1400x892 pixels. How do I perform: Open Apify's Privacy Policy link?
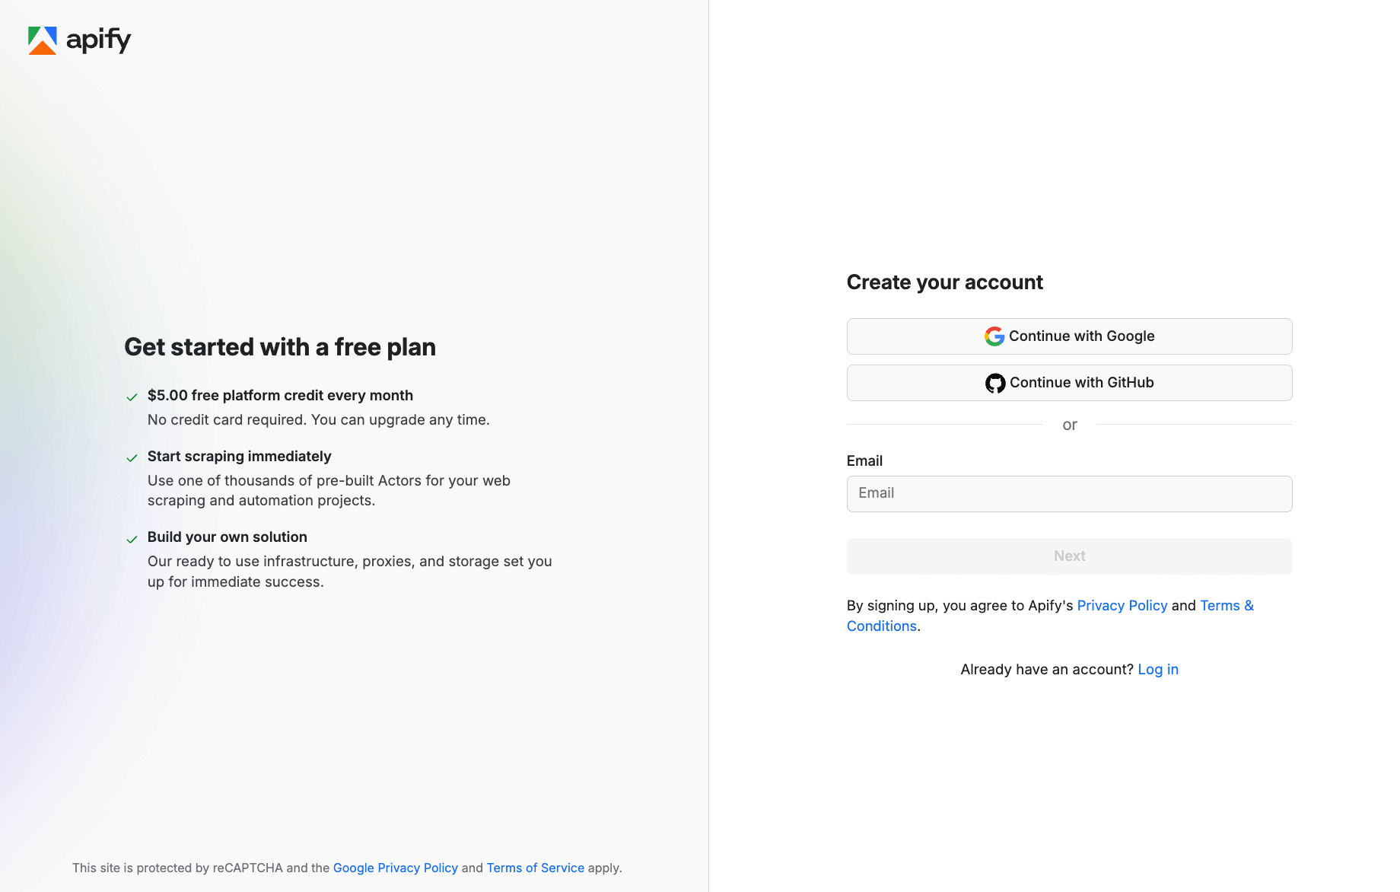click(x=1122, y=605)
